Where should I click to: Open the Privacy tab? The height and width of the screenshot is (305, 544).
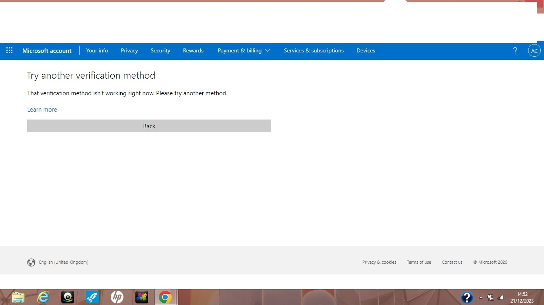129,50
